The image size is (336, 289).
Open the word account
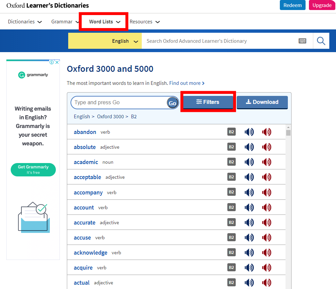(x=84, y=207)
